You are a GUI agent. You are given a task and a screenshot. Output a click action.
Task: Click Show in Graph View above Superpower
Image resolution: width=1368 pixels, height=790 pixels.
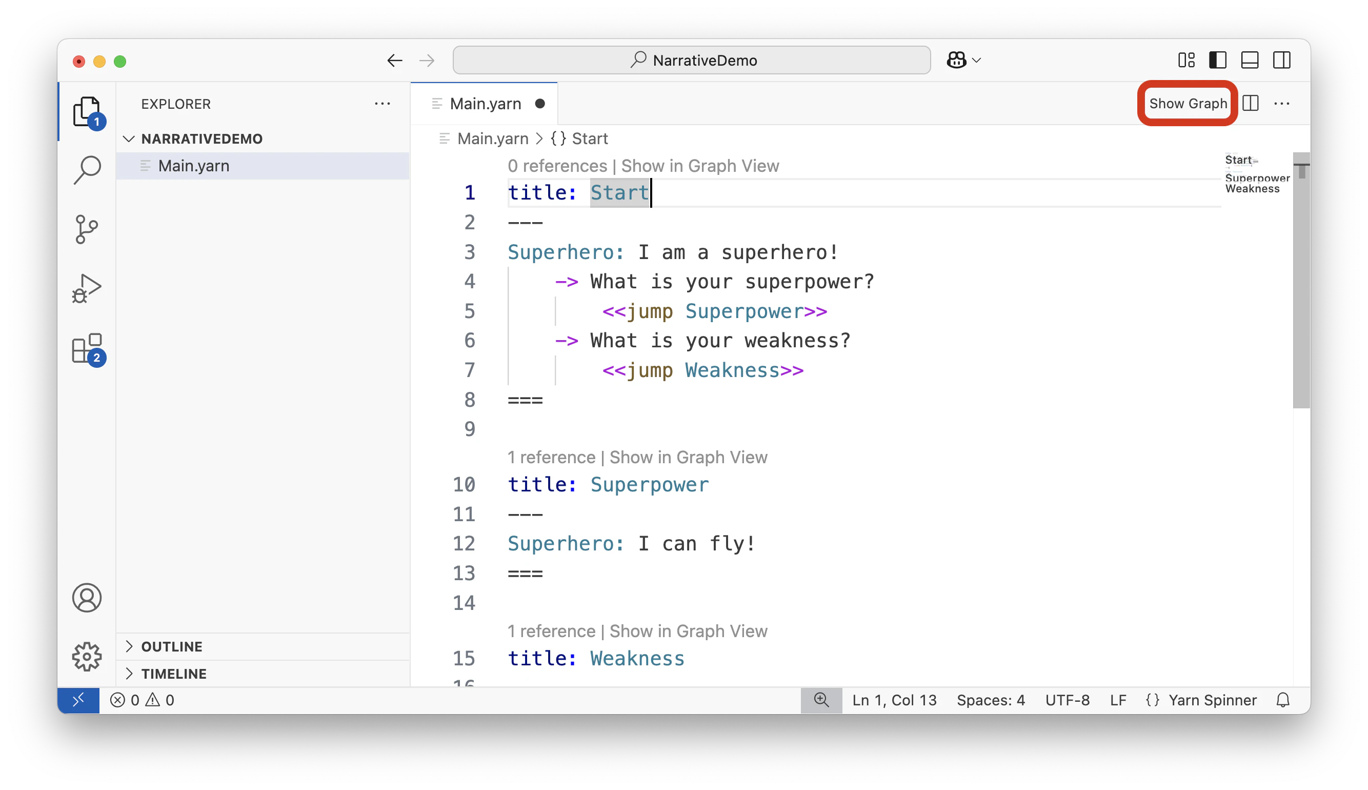tap(688, 458)
